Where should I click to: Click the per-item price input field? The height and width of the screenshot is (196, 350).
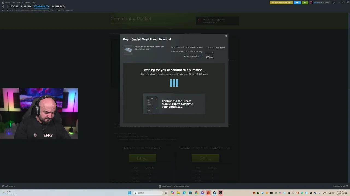click(210, 48)
